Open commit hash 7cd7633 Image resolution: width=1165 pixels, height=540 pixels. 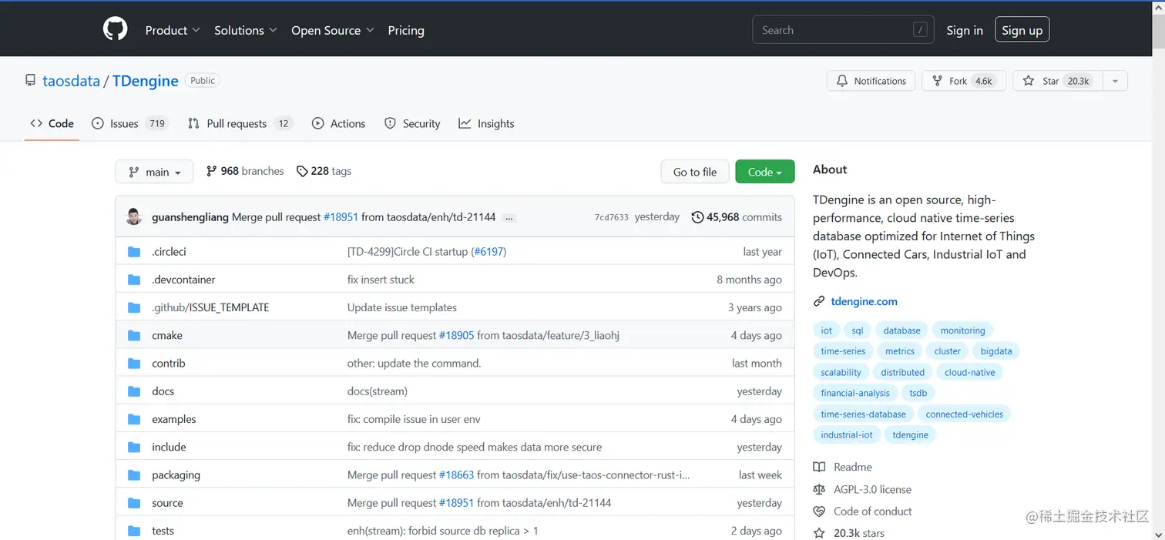(x=611, y=217)
